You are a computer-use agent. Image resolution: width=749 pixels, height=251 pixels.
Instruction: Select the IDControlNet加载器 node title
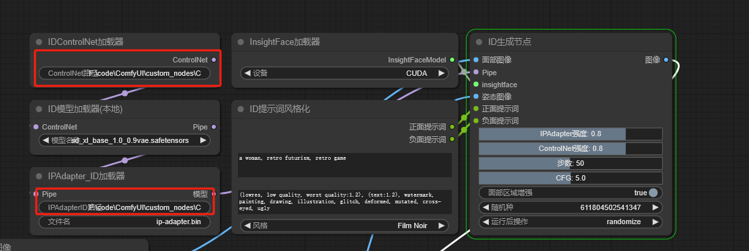86,42
